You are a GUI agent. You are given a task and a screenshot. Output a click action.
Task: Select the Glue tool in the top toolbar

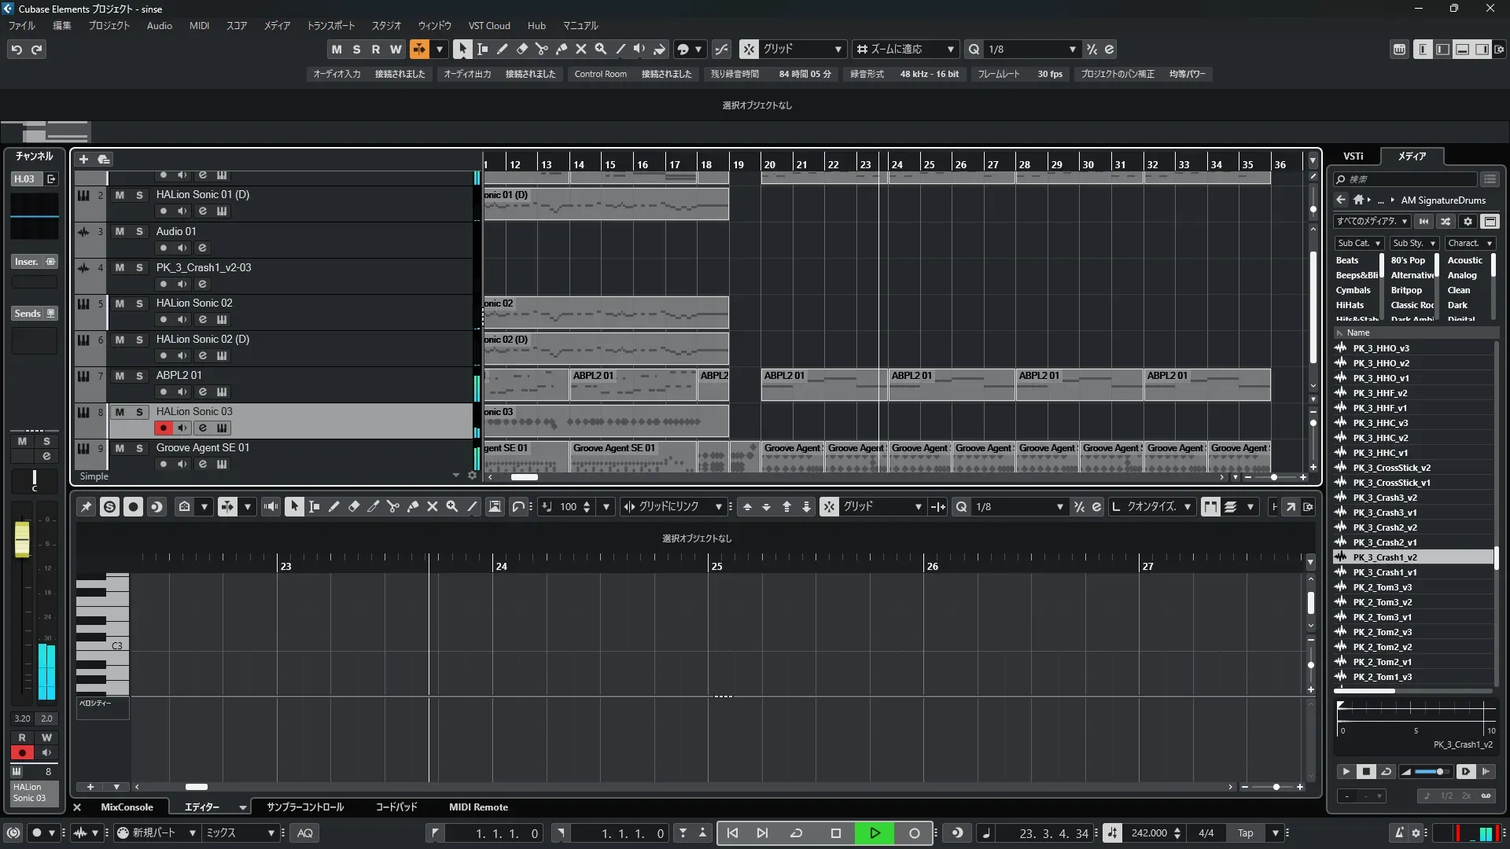click(x=561, y=50)
